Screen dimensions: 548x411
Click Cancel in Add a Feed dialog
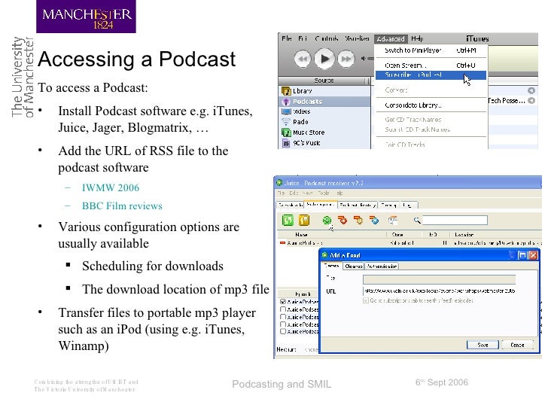point(517,345)
